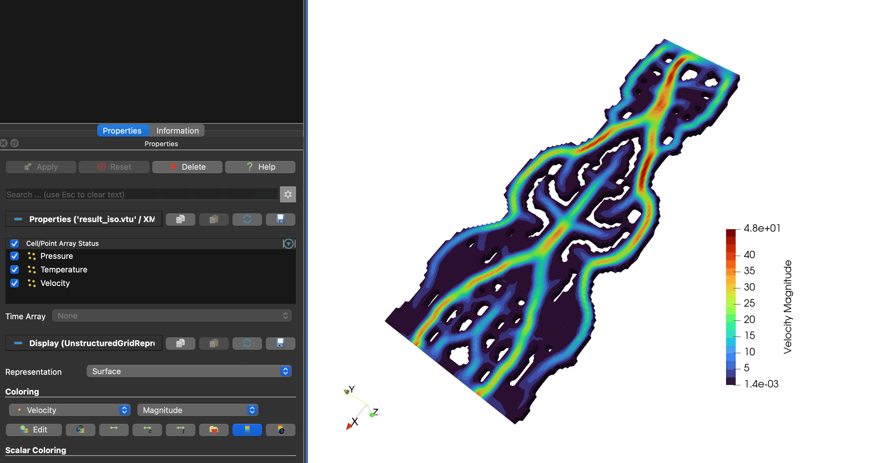Viewport: 869px width, 463px height.
Task: Collapse the result_iso.vtu Properties section
Action: click(x=18, y=219)
